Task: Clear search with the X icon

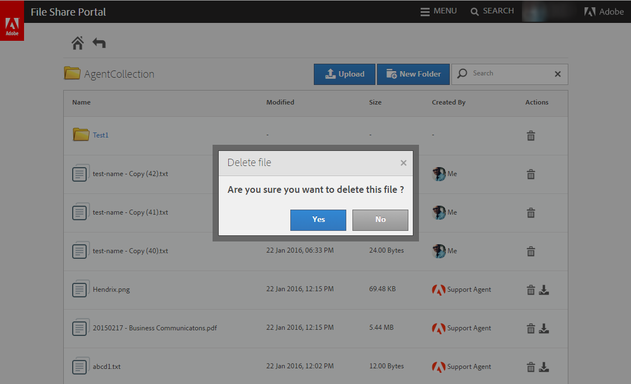Action: [558, 74]
